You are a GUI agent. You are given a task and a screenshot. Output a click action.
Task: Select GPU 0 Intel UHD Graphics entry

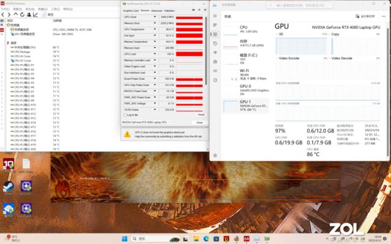point(246,90)
